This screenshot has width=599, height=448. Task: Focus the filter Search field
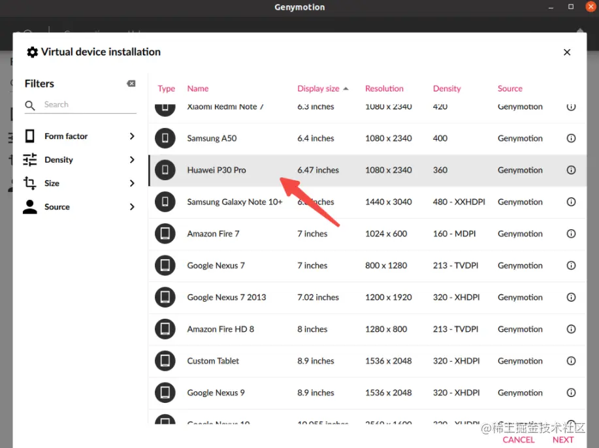[x=80, y=104]
